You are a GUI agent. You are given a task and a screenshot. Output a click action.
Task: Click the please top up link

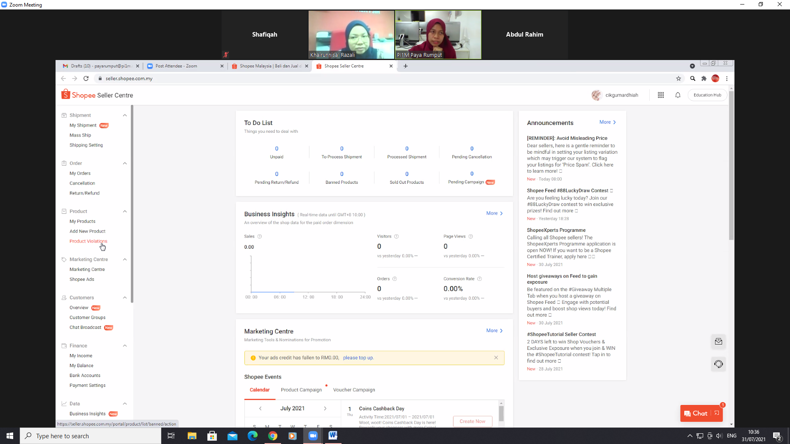(358, 358)
